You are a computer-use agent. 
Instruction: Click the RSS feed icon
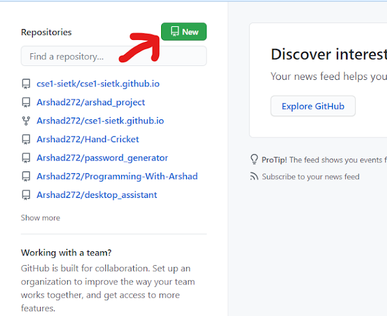(x=254, y=177)
